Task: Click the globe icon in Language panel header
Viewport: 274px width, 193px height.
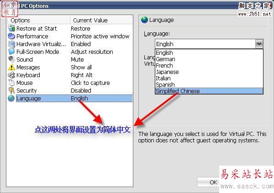Action: (144, 20)
